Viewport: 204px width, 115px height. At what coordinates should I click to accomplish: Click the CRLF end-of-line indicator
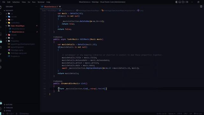pos(186,114)
